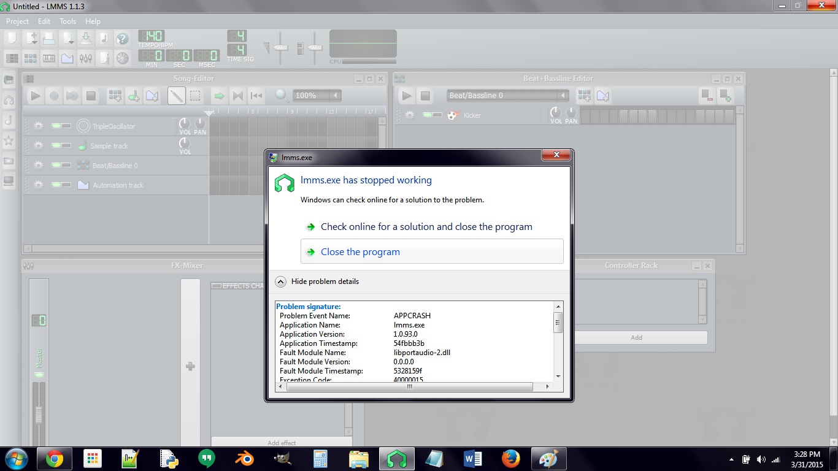The image size is (838, 471).
Task: Open the Tools menu
Action: click(67, 21)
